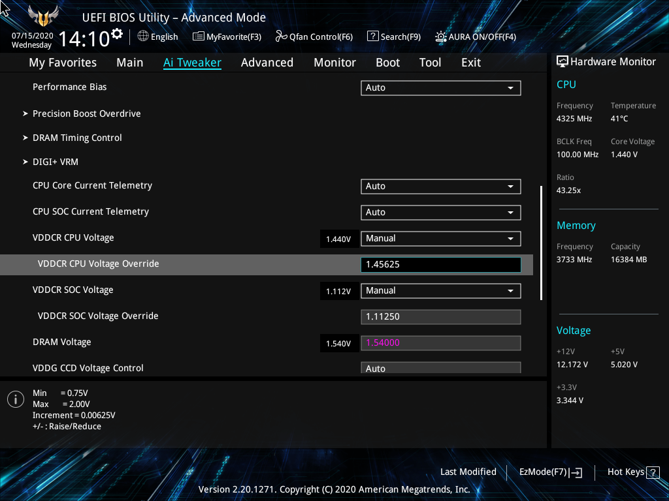Screen dimensions: 669x501
Task: Click the DRAM Voltage input field
Action: tap(441, 343)
